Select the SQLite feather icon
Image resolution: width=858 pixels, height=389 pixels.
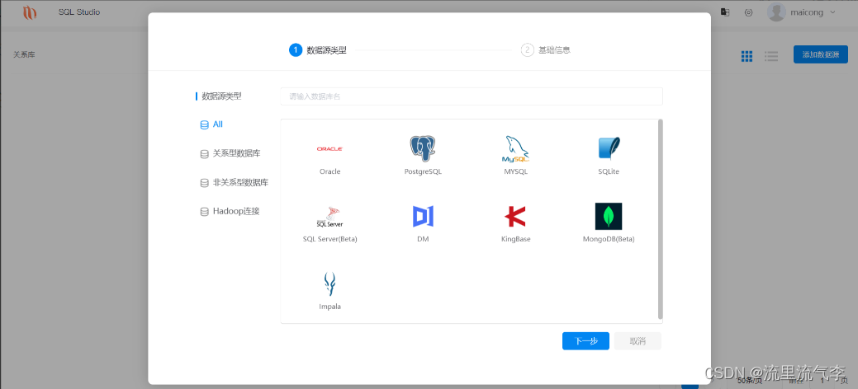pos(609,148)
